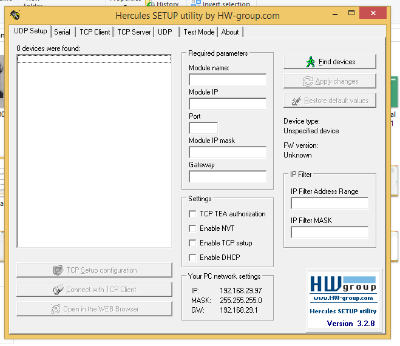The width and height of the screenshot is (400, 346).
Task: Click Invert selection in Explorer ribbon behind
Action: 220,4
